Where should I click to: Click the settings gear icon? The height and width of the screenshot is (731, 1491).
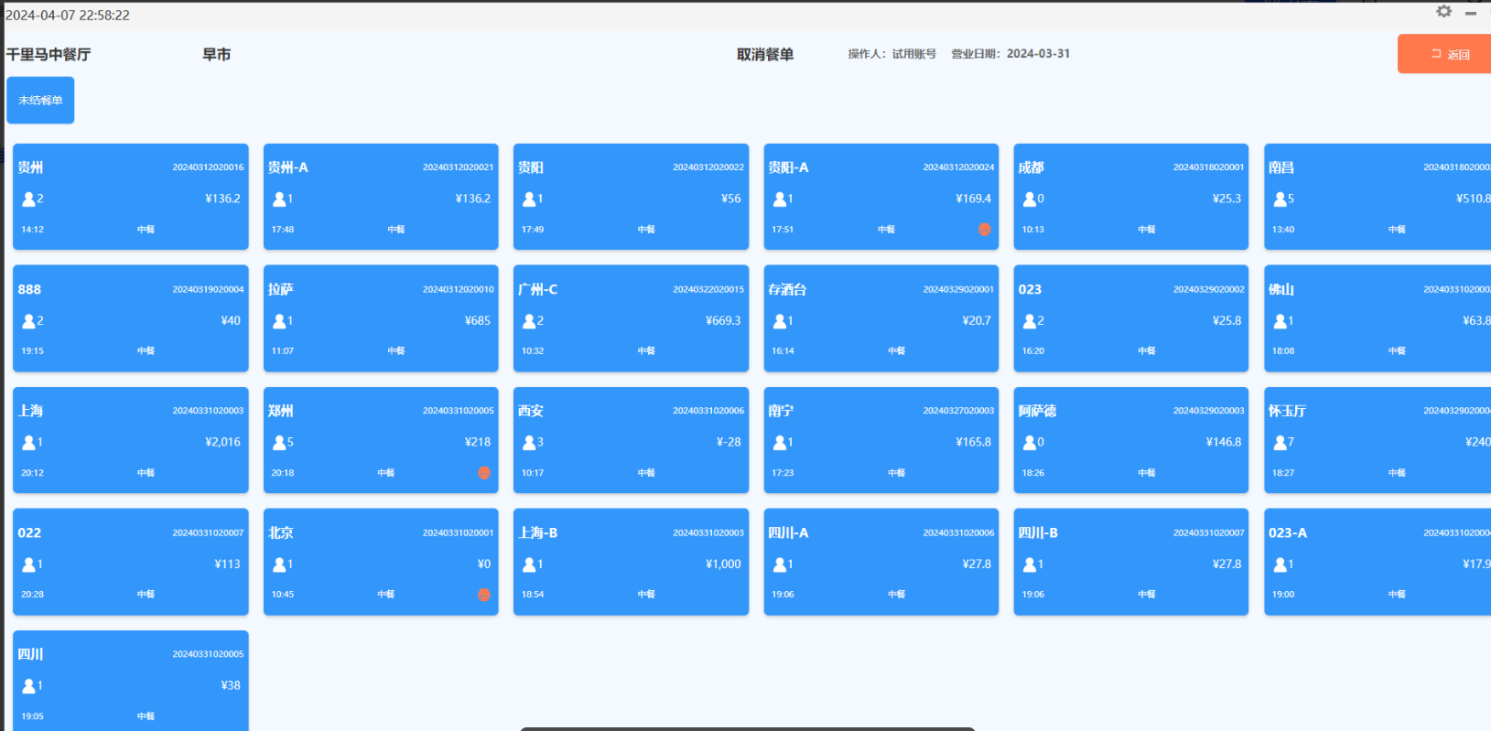point(1443,12)
